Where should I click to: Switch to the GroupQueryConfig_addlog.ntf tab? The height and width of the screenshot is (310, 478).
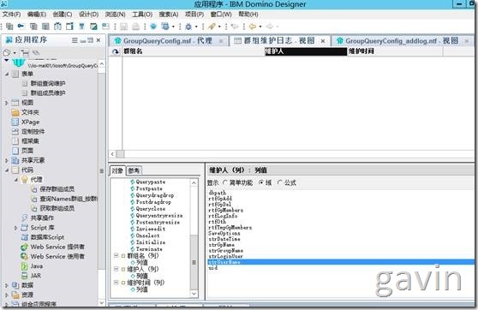pos(402,40)
